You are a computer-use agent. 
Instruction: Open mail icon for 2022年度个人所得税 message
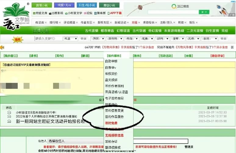[x=9, y=116]
